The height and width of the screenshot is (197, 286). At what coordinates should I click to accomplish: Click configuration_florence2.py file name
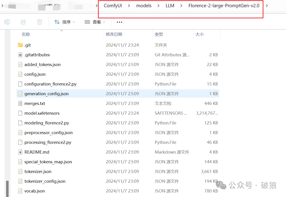50,84
